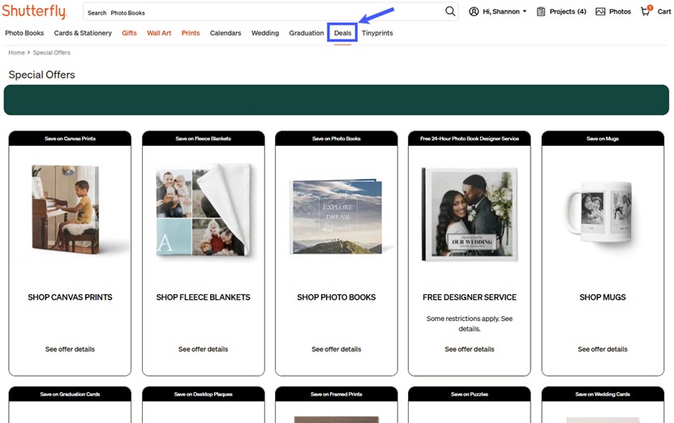Screen dimensions: 674x423
Task: Click the Save on Desktop Plaques header
Action: pos(204,394)
